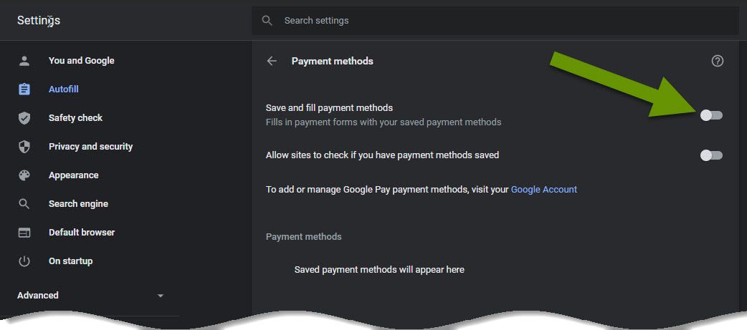Click the Default browser window icon
The image size is (747, 330).
tap(24, 233)
